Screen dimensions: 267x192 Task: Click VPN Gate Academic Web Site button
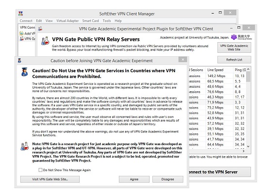[234, 48]
